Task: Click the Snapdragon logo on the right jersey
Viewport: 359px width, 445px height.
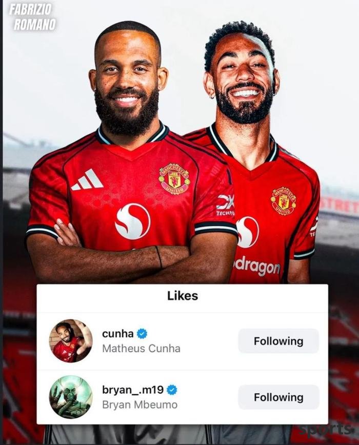Action: pos(247,232)
